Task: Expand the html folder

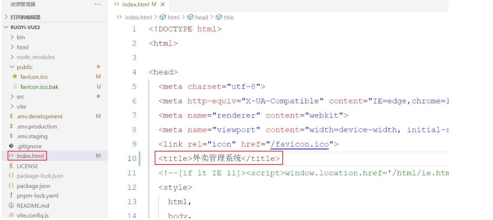Action: pos(12,47)
